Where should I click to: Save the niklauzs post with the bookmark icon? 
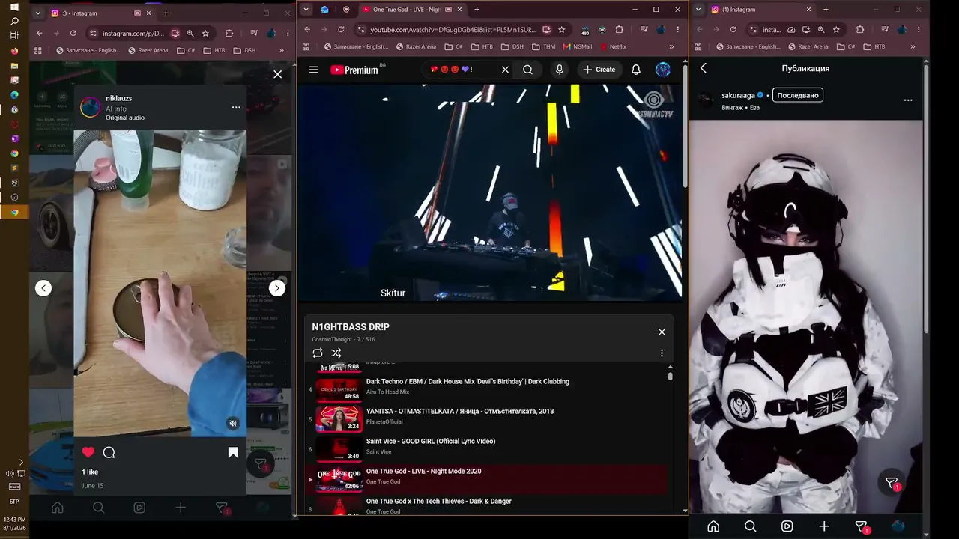233,452
